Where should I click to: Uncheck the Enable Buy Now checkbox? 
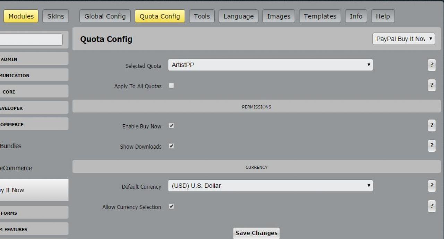tap(171, 126)
